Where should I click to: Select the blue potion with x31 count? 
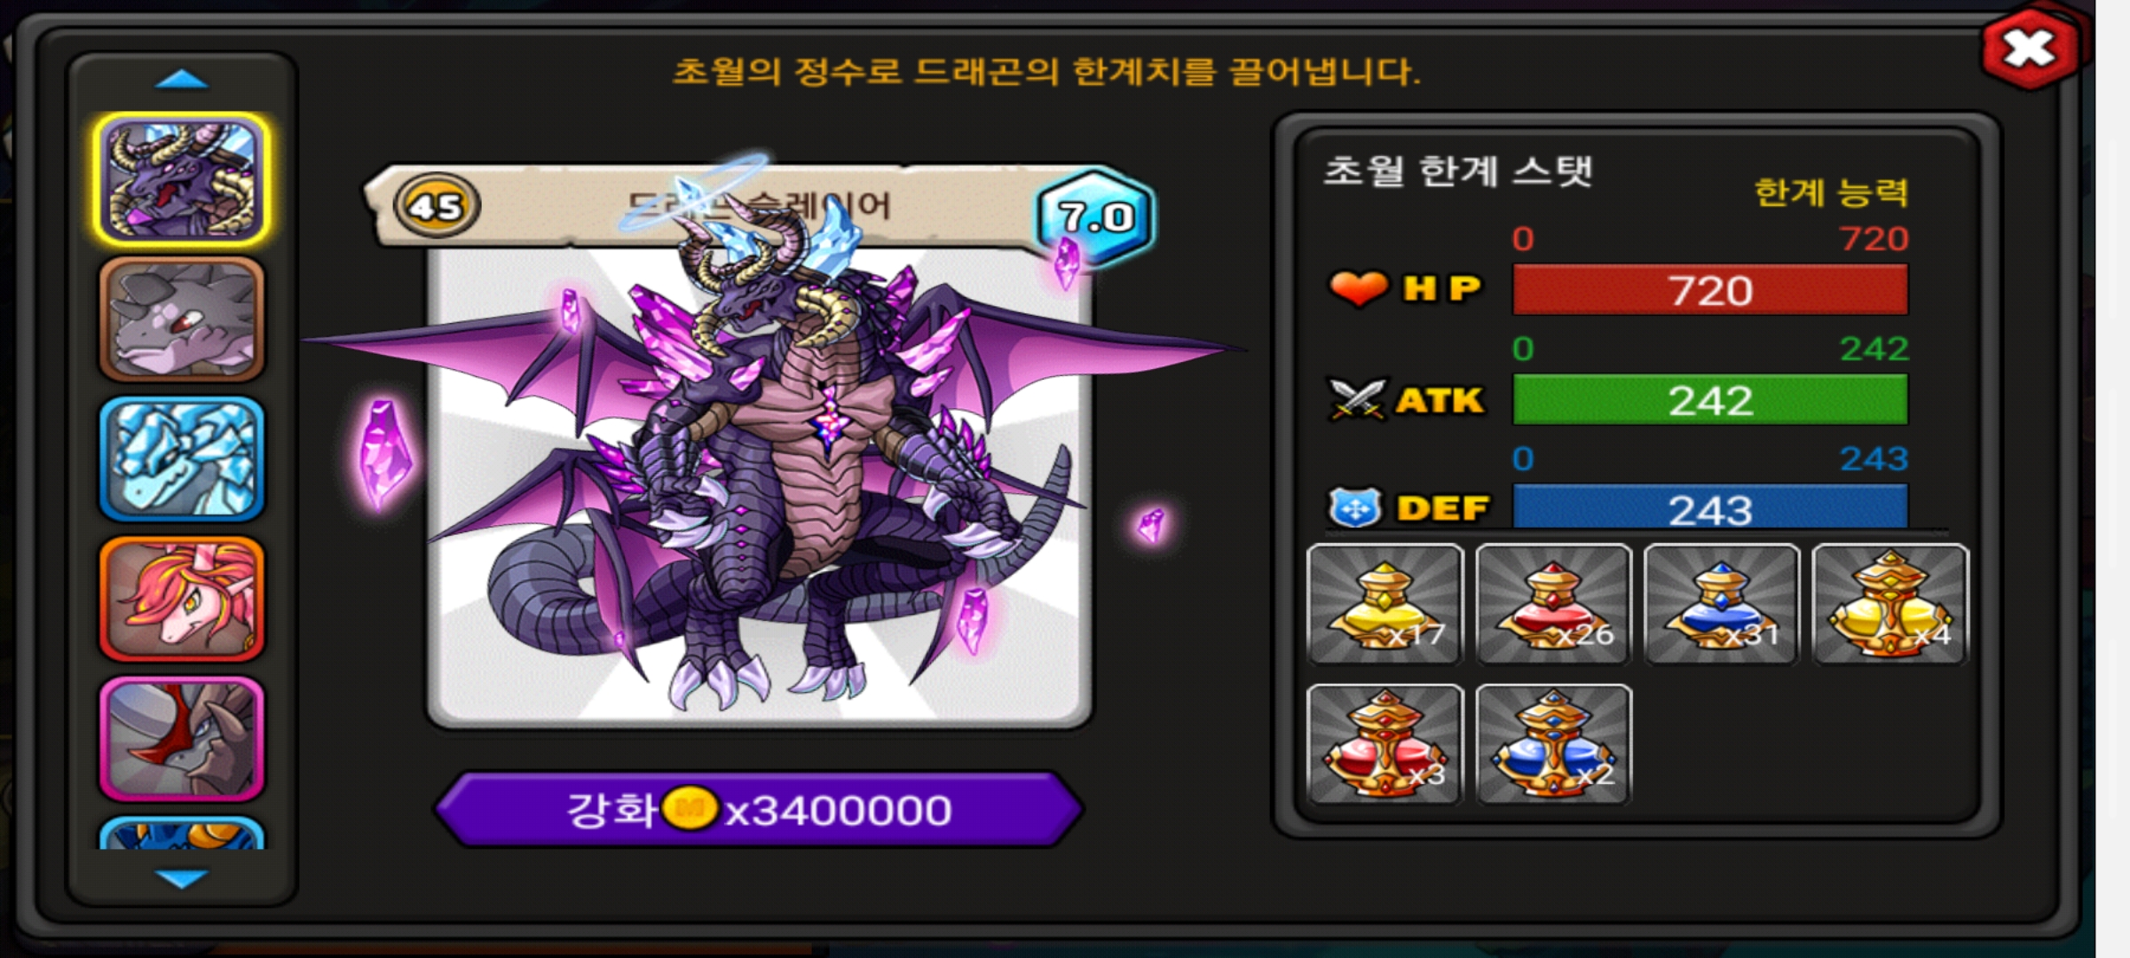point(1722,604)
